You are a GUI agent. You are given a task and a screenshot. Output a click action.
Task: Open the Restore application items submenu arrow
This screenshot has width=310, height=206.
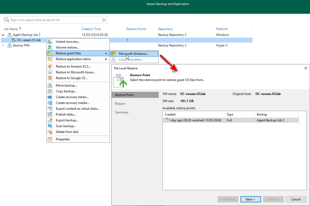pos(106,59)
